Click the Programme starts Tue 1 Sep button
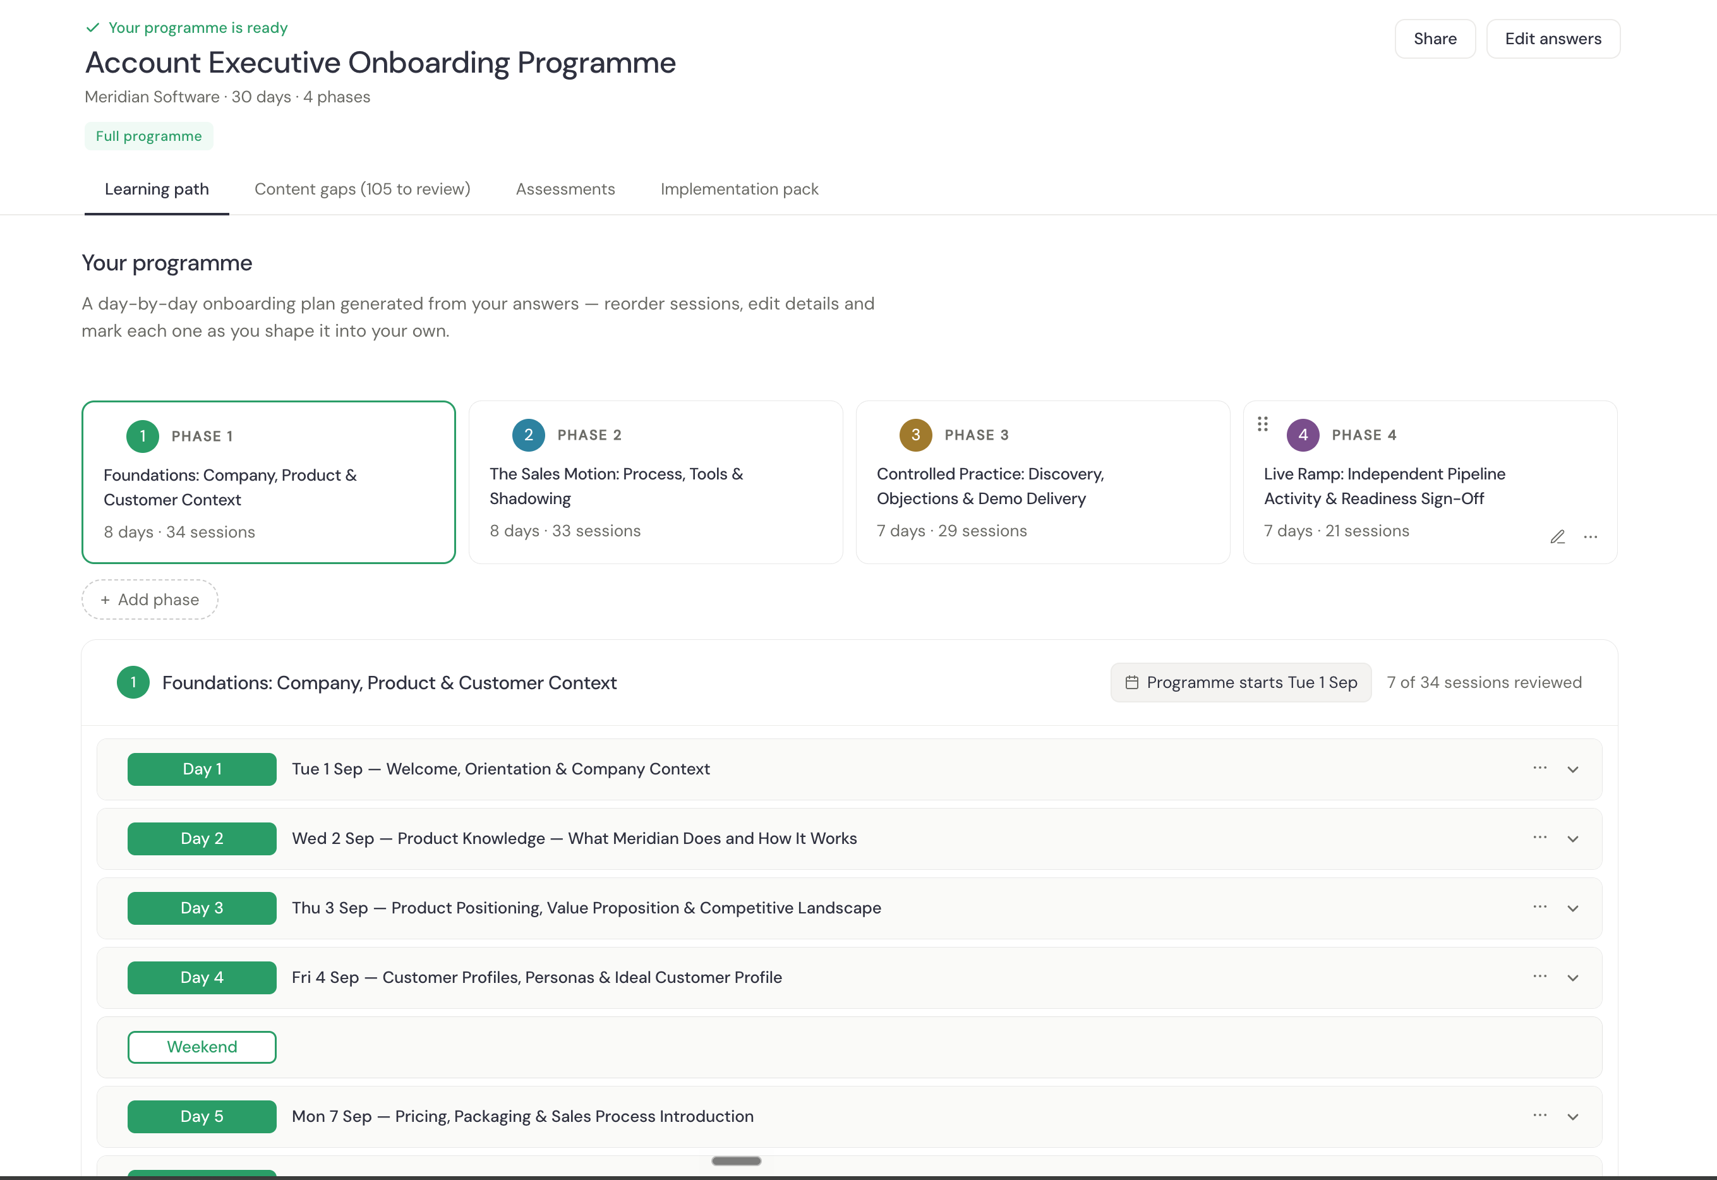The image size is (1717, 1180). [1241, 682]
